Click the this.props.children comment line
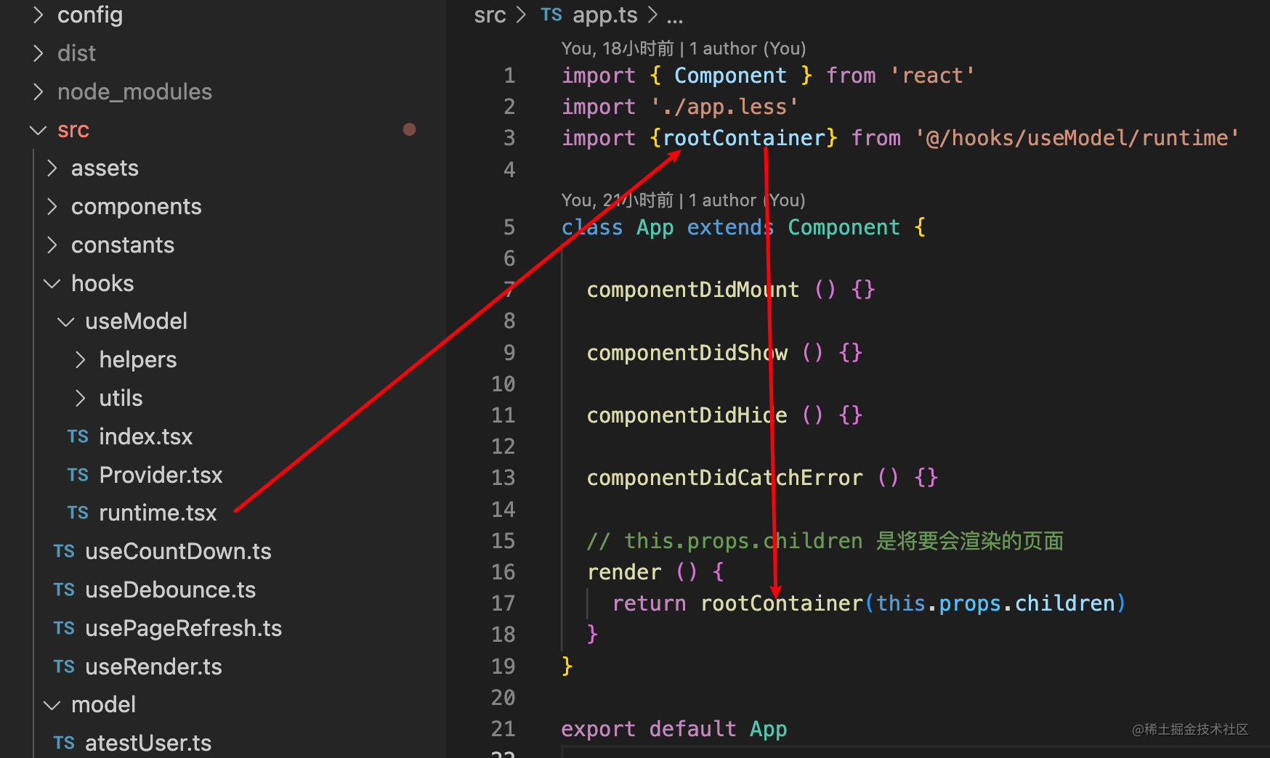The width and height of the screenshot is (1270, 758). point(825,541)
